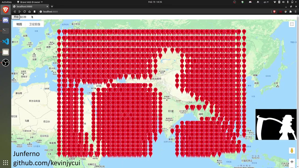Switch to 卫星图像 satellite imagery view
Viewport: 299px width, 168px height.
pos(35,24)
